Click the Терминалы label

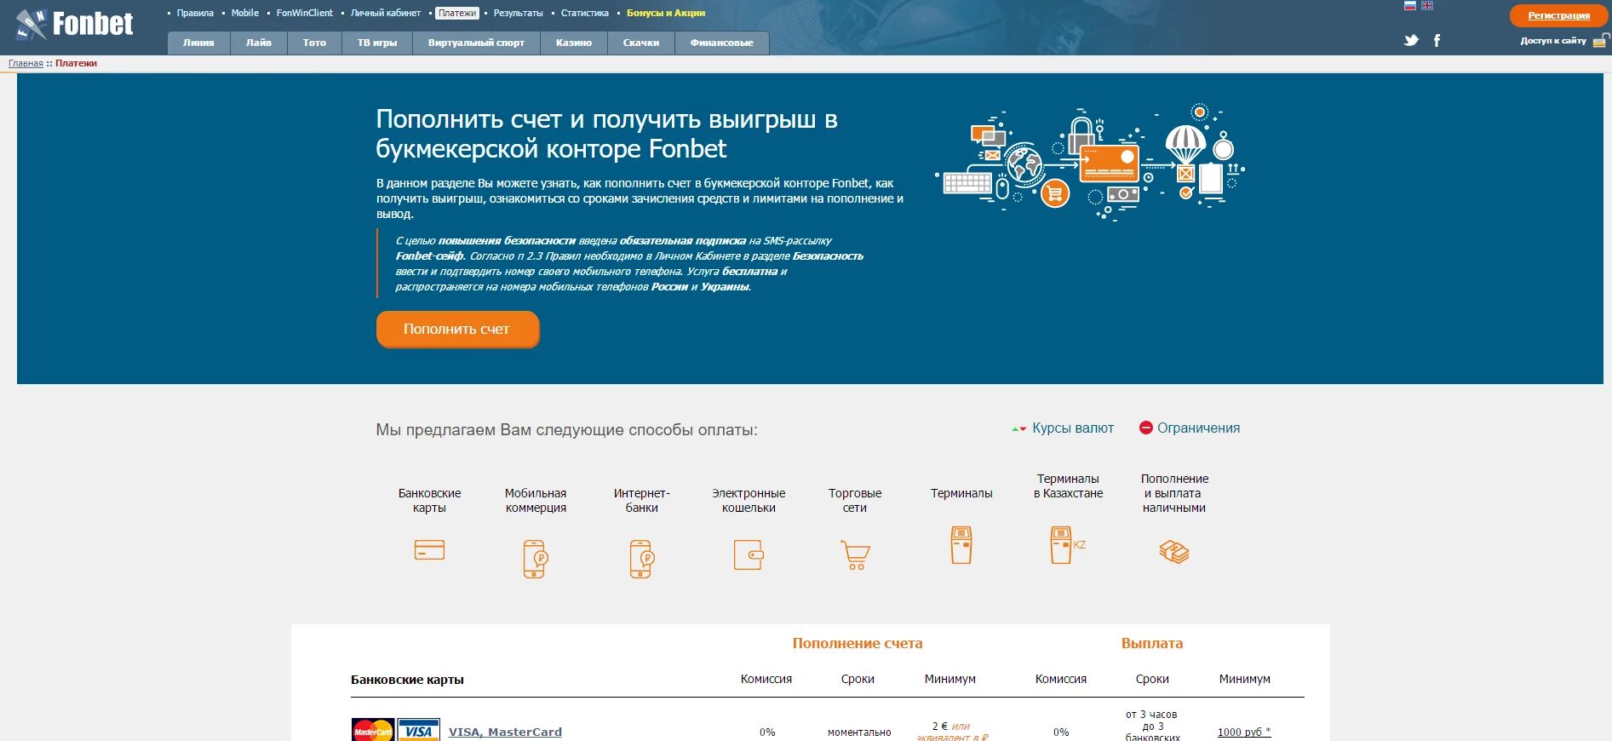pyautogui.click(x=961, y=493)
